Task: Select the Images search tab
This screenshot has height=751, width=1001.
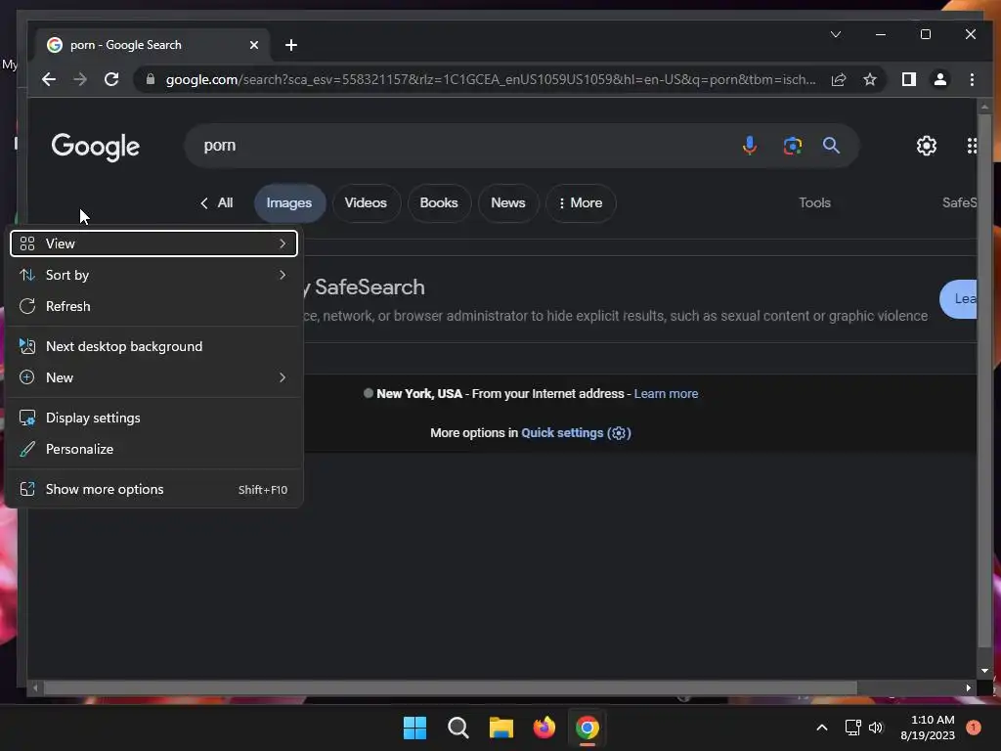Action: (289, 203)
